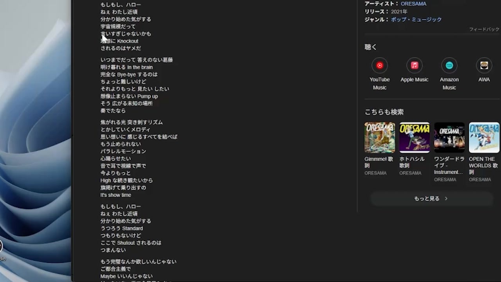Select the Gimmme! album thumbnail
This screenshot has width=501, height=282.
[380, 137]
